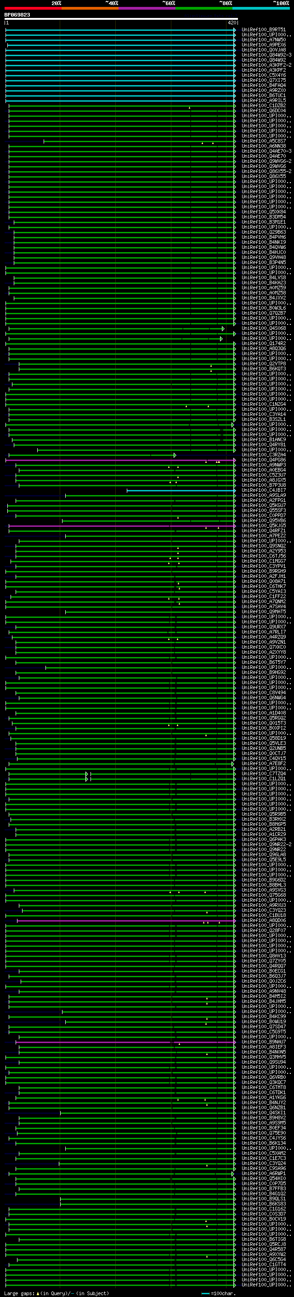The width and height of the screenshot is (294, 1297).
Task: Select hit label UniRef100_Q08A71
Action: [263, 582]
